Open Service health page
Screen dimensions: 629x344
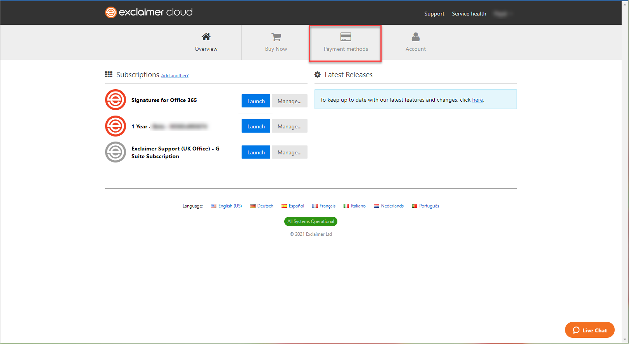pyautogui.click(x=469, y=14)
